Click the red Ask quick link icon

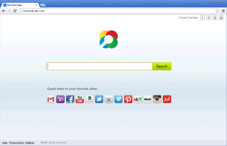(x=167, y=99)
